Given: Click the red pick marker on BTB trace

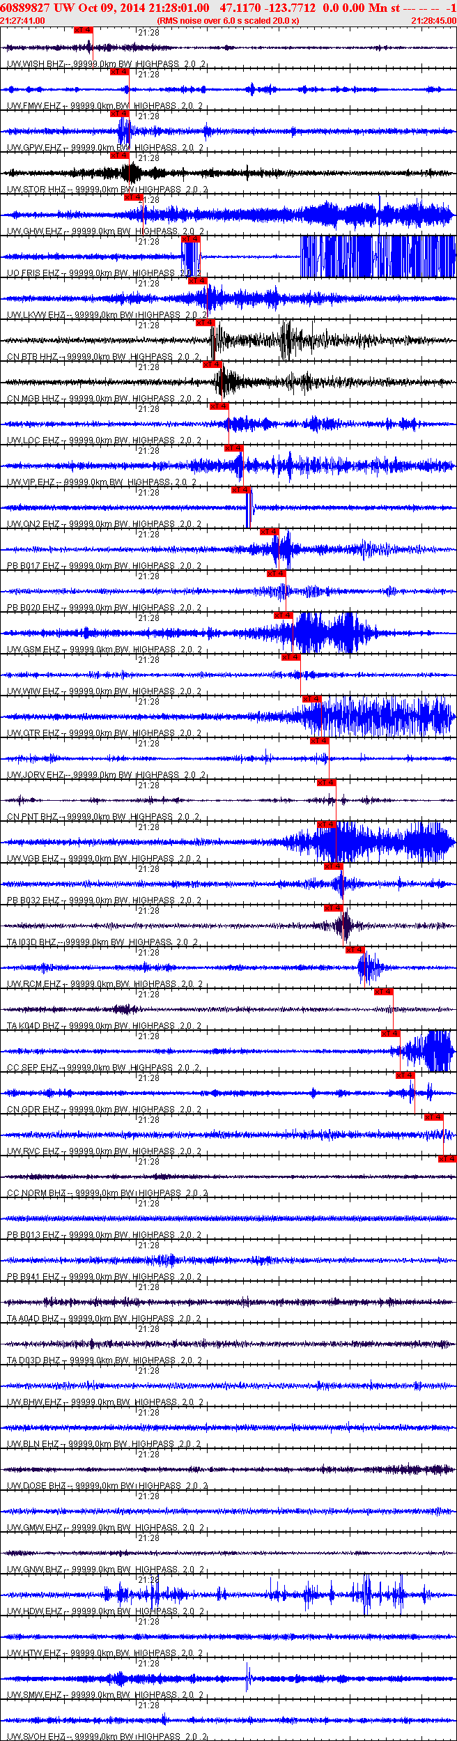Looking at the screenshot, I should 206,323.
